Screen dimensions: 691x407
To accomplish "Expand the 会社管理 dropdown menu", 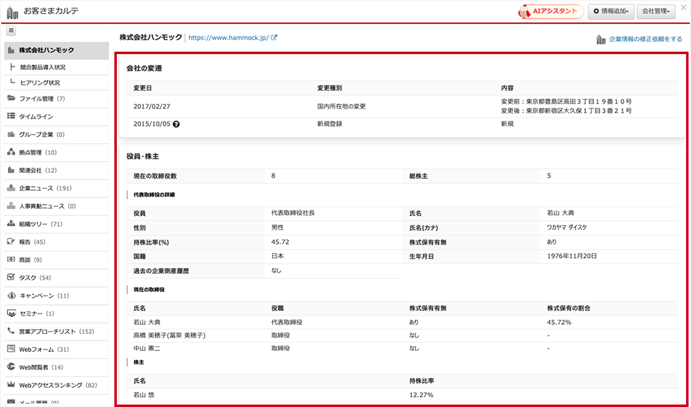I will pos(656,12).
